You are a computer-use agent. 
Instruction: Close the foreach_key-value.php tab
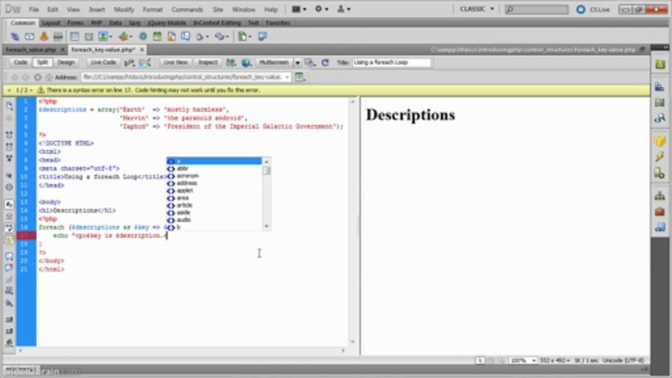click(x=141, y=49)
